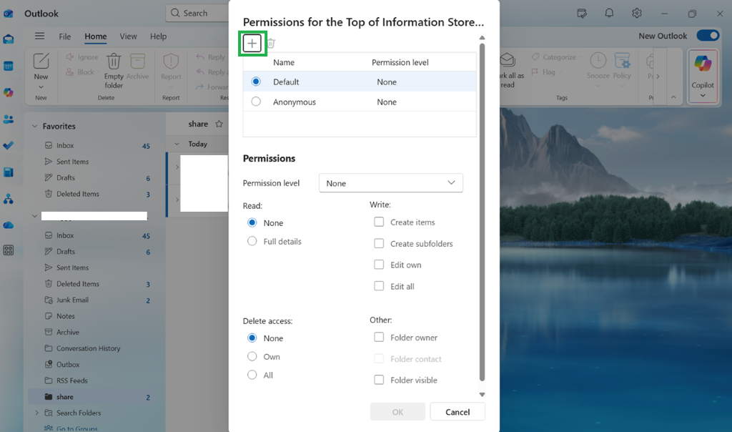Image resolution: width=732 pixels, height=432 pixels.
Task: Open Mail from the left app rail
Action: click(x=9, y=39)
